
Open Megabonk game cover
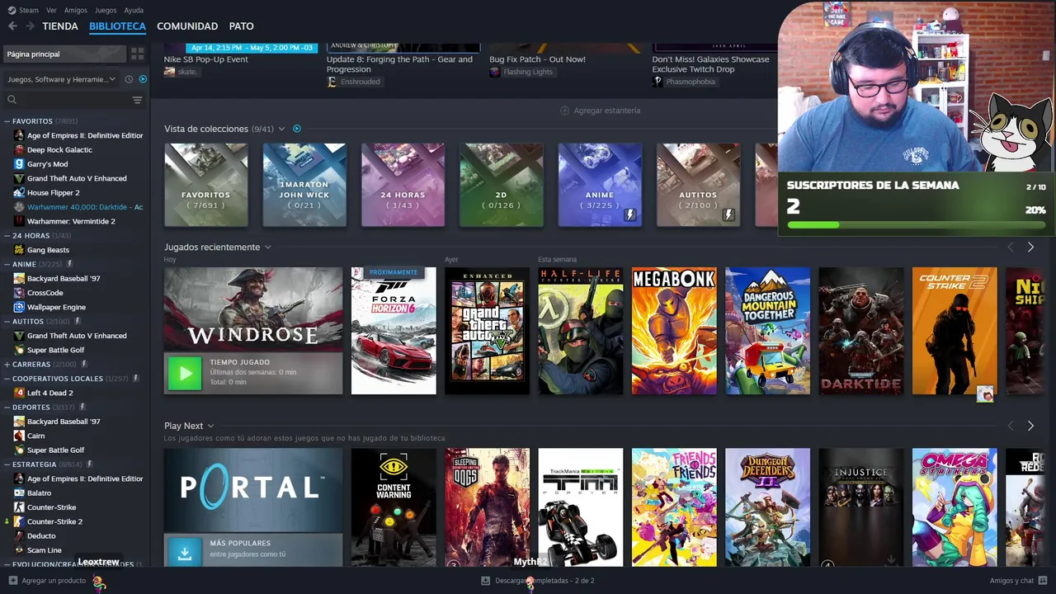[674, 331]
